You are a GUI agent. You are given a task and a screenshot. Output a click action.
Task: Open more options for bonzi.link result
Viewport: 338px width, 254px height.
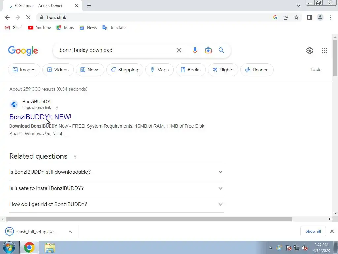pyautogui.click(x=57, y=107)
